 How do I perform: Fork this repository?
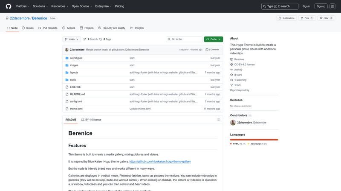[x=307, y=18]
